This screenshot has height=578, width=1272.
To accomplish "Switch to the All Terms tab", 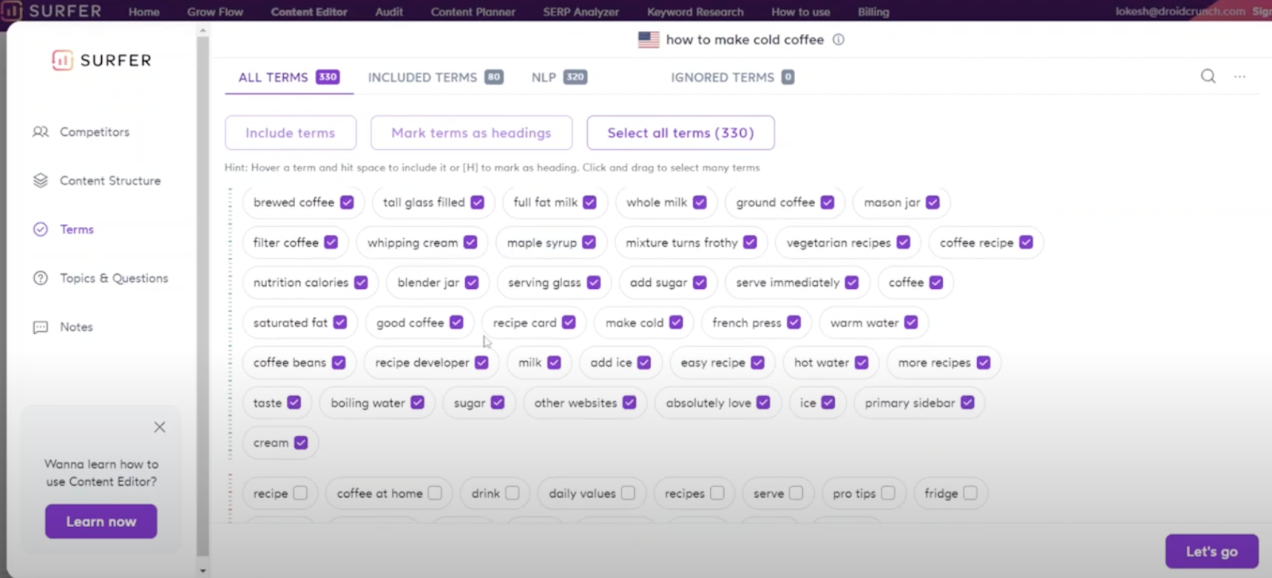I will pyautogui.click(x=289, y=77).
